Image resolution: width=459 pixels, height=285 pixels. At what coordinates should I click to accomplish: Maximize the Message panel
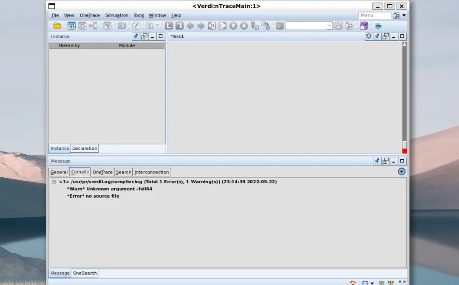coord(402,161)
